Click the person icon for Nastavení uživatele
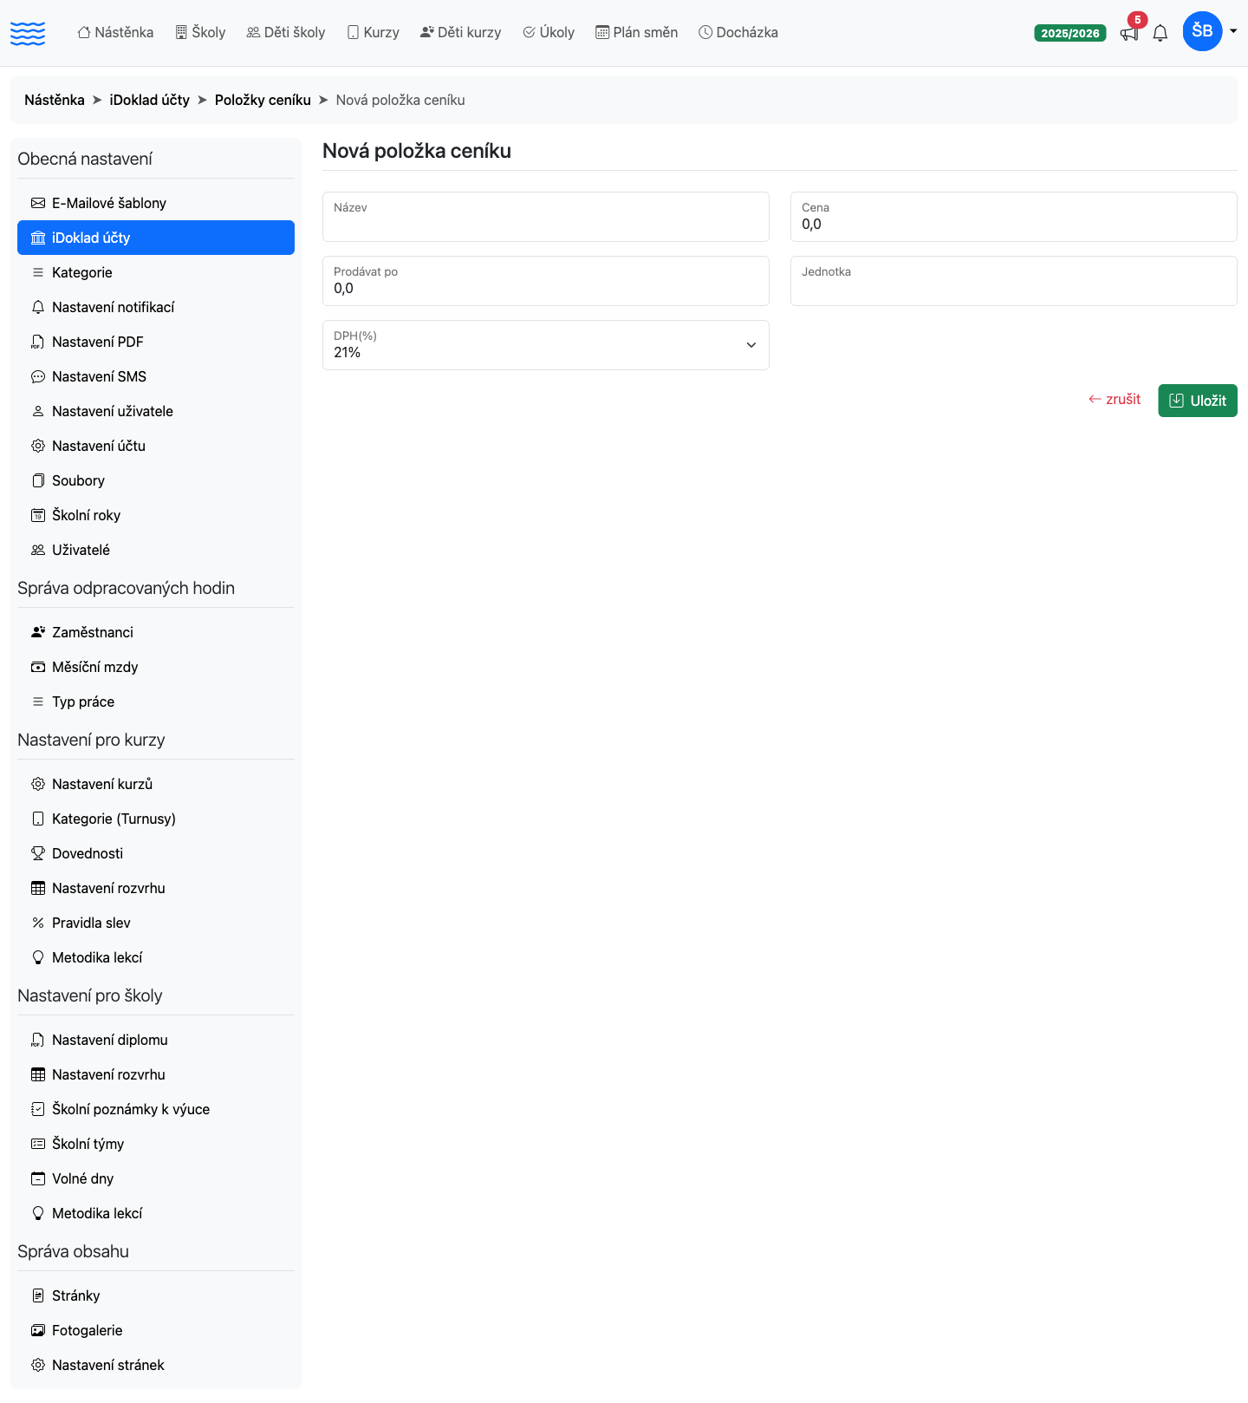This screenshot has height=1403, width=1248. click(x=38, y=411)
